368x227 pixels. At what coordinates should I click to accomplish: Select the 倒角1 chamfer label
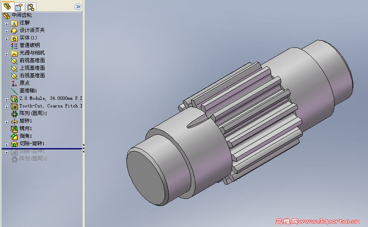tap(26, 136)
